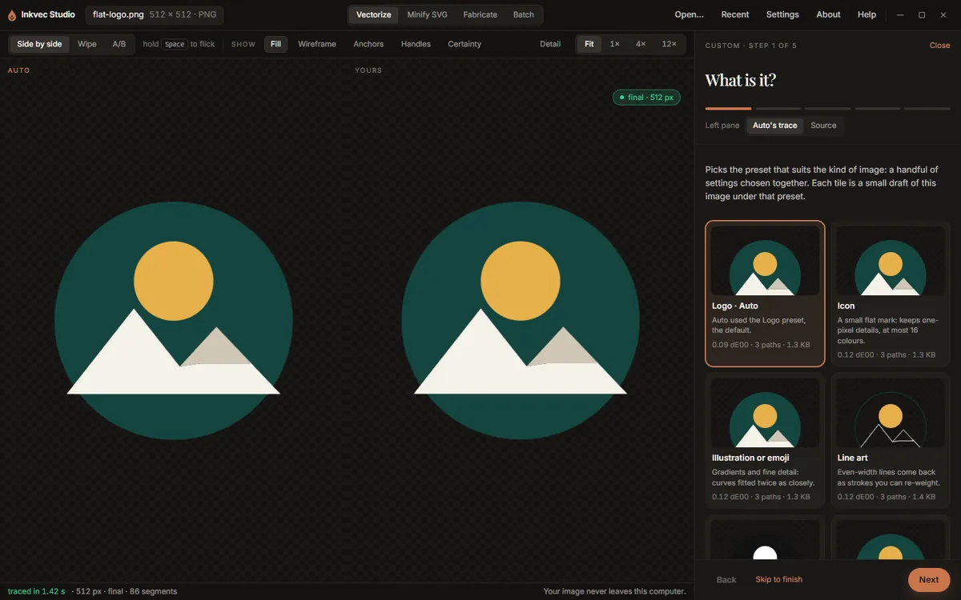The width and height of the screenshot is (961, 600).
Task: Set detail zoom to 4×
Action: tap(641, 44)
